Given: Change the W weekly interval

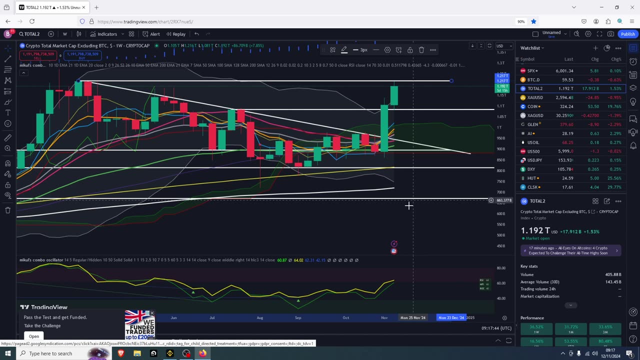Looking at the screenshot, I should coord(64,34).
